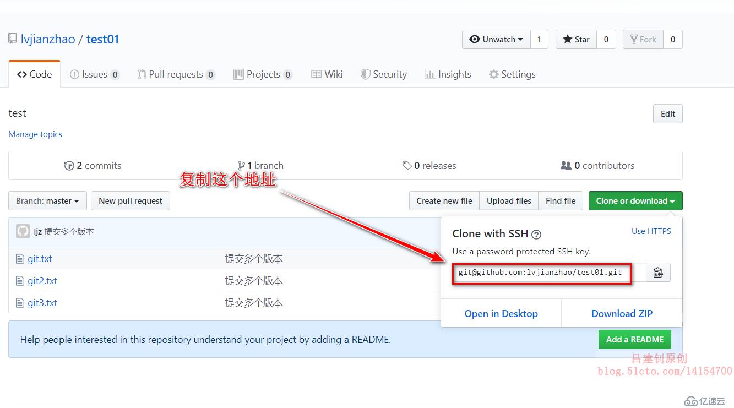Click the ljz avatar thumbnail
Image resolution: width=734 pixels, height=408 pixels.
[x=23, y=231]
